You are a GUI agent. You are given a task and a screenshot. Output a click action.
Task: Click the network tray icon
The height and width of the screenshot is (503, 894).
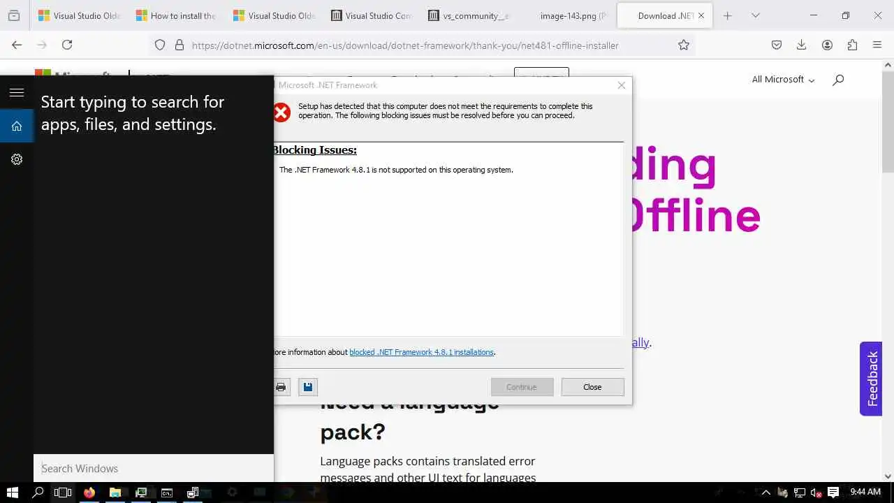[x=800, y=493]
